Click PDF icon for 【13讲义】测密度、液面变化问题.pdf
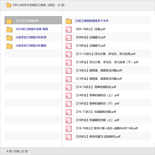The image size is (155, 155). 69,71
